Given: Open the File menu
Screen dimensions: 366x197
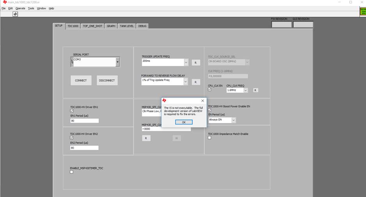Looking at the screenshot, I should pos(4,9).
